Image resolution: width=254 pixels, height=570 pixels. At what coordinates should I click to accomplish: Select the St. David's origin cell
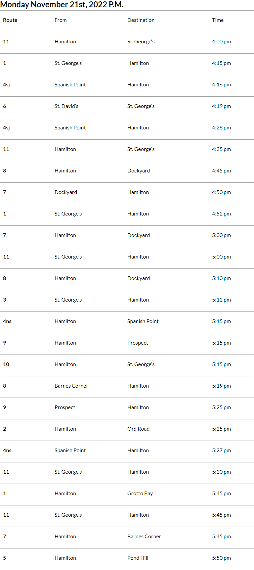66,106
